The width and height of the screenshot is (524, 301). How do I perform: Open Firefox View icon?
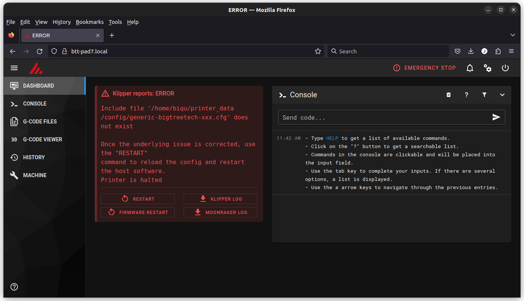11,35
